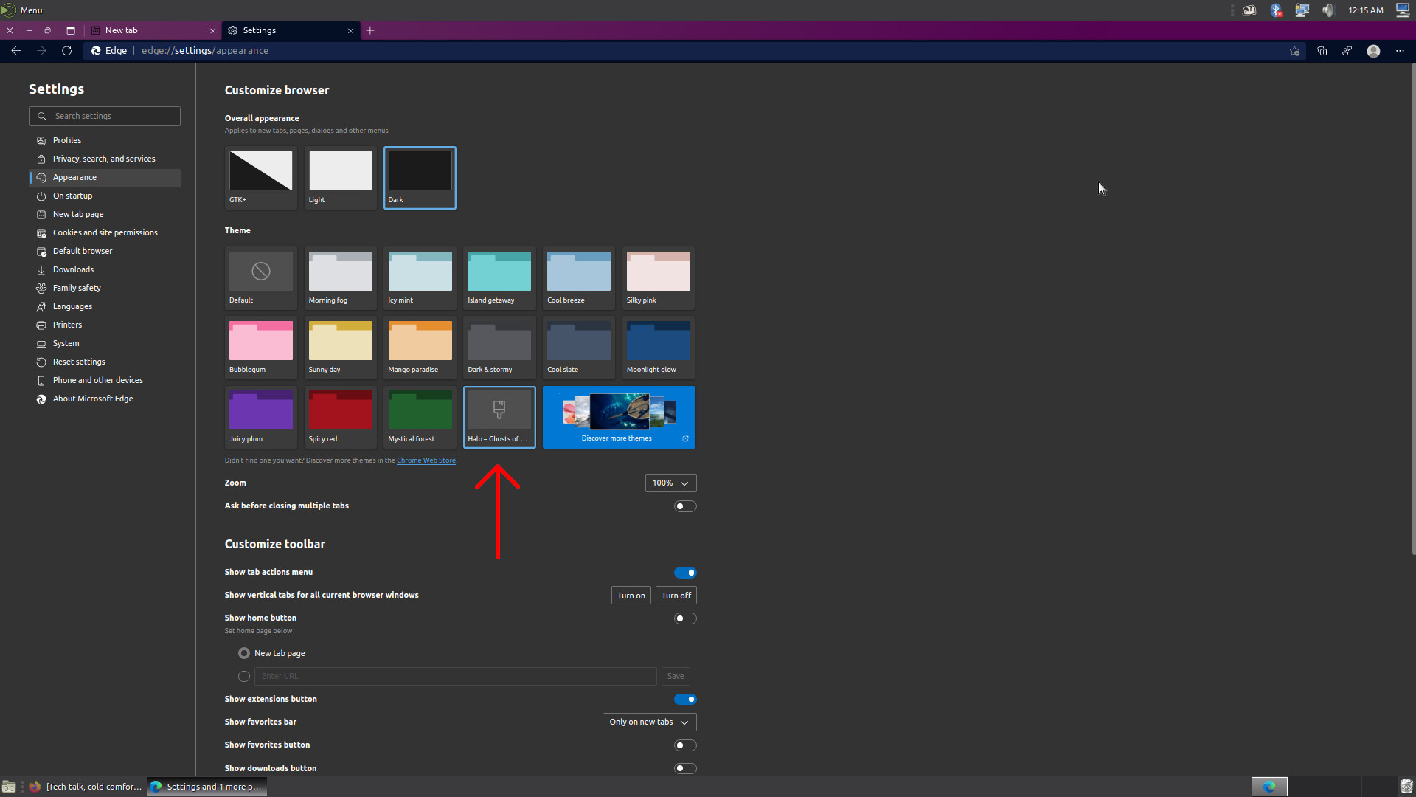This screenshot has height=797, width=1416.
Task: Click the volume speaker tray icon
Action: pyautogui.click(x=1328, y=10)
